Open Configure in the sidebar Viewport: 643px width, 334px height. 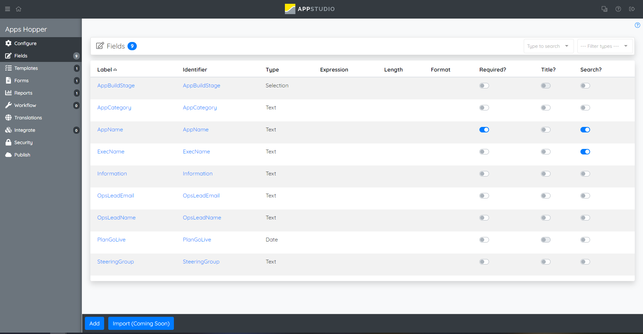(x=41, y=43)
